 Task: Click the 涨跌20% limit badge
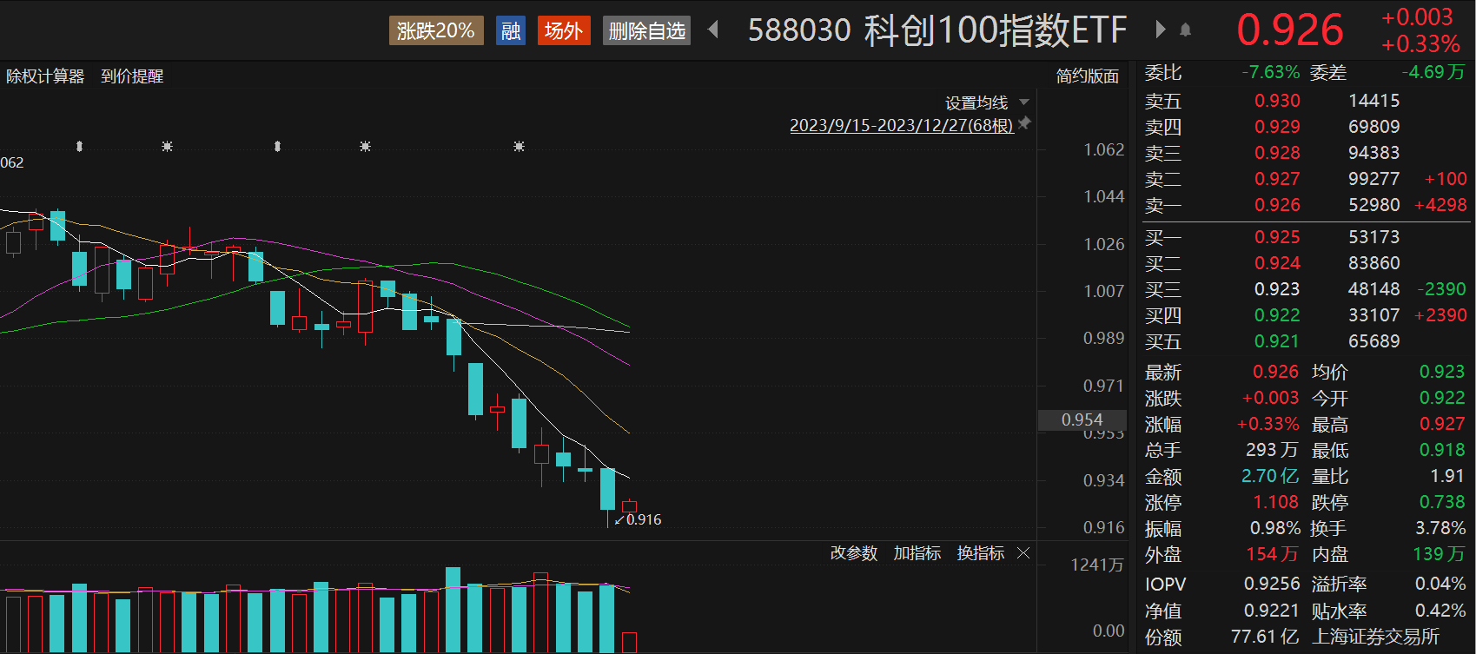tap(435, 31)
